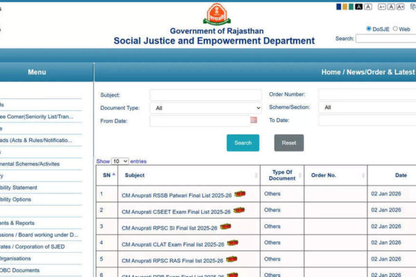Viewport: 416px width, 277px height.
Task: Click the teal Search button
Action: tap(243, 143)
